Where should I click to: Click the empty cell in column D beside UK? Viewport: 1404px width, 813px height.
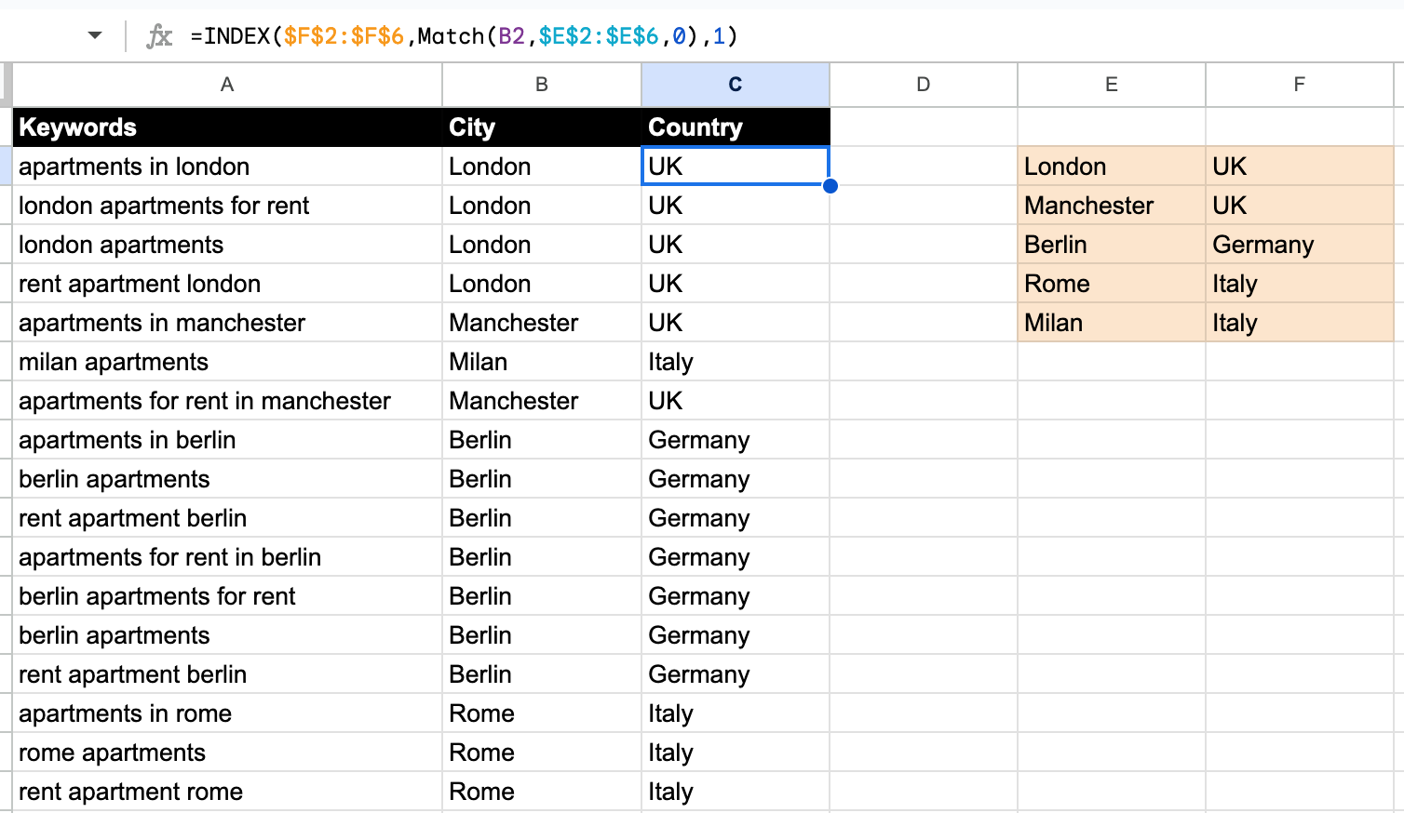click(x=923, y=166)
